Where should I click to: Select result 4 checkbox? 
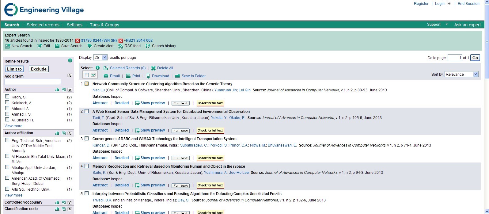pyautogui.click(x=87, y=166)
